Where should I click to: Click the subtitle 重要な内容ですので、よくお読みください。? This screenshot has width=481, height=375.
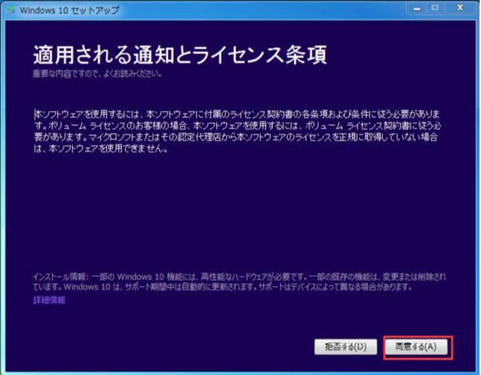(97, 74)
